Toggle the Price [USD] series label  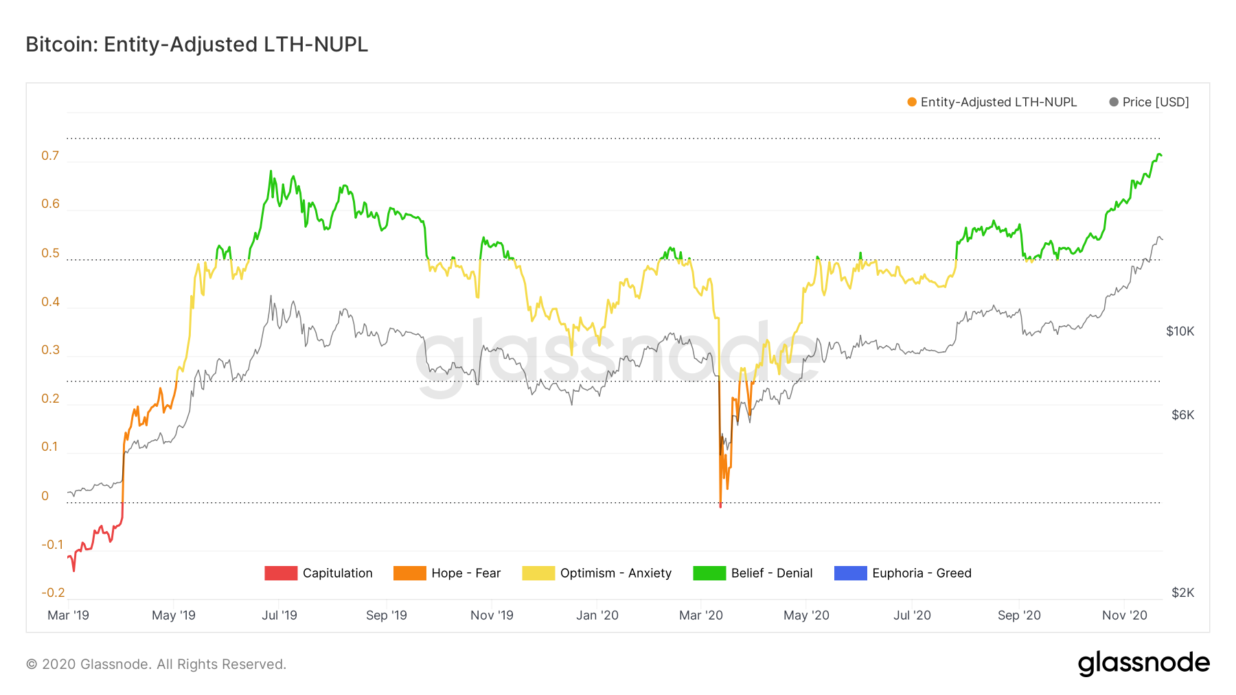1156,102
